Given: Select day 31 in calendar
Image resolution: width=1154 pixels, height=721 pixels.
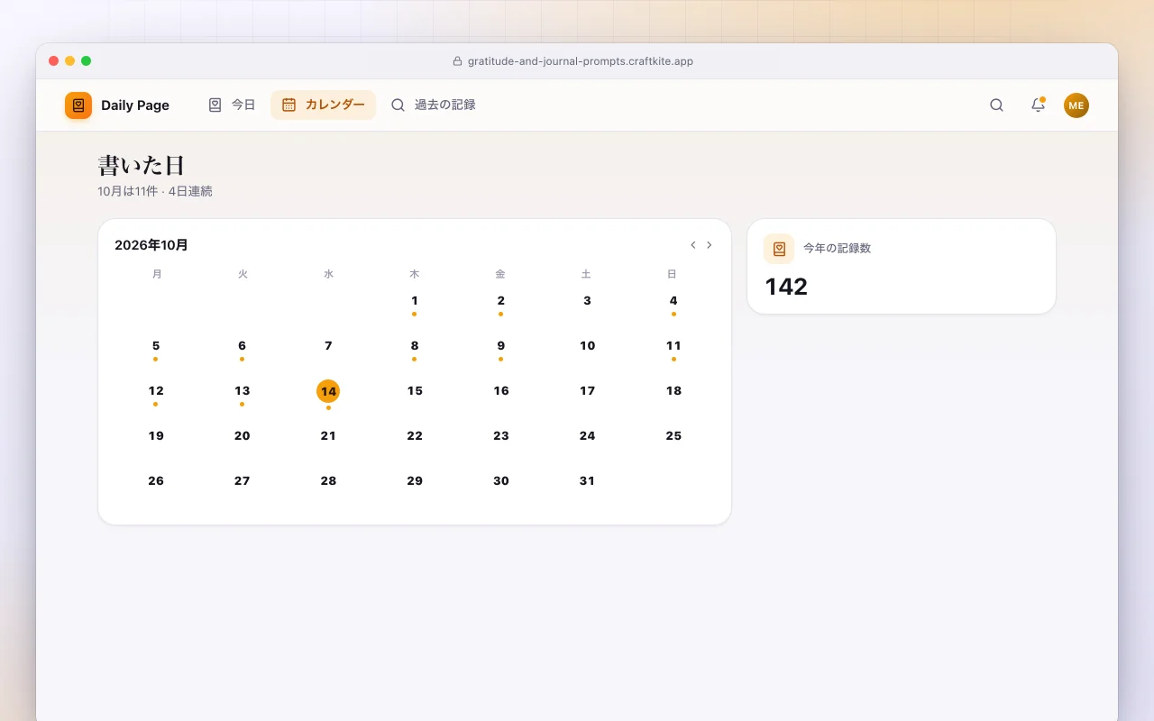Looking at the screenshot, I should pyautogui.click(x=588, y=482).
